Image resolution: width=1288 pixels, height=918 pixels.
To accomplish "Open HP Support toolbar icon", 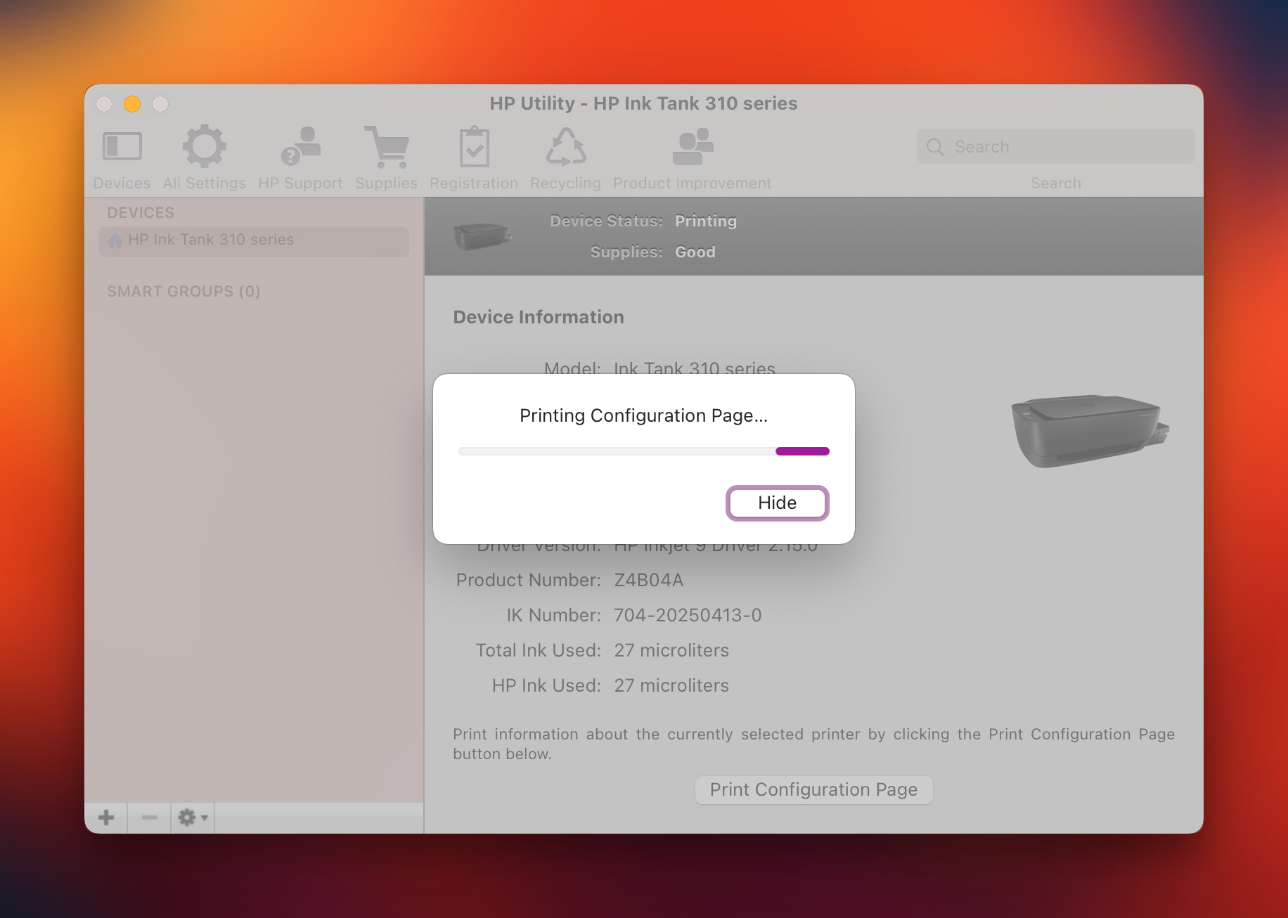I will pyautogui.click(x=301, y=146).
